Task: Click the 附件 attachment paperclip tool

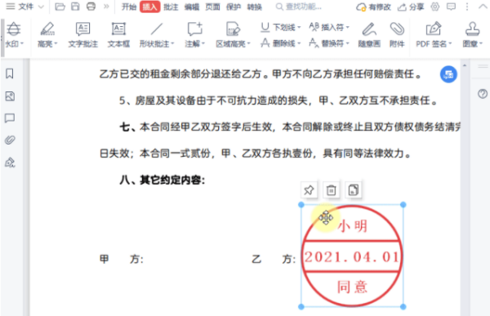Action: [397, 34]
